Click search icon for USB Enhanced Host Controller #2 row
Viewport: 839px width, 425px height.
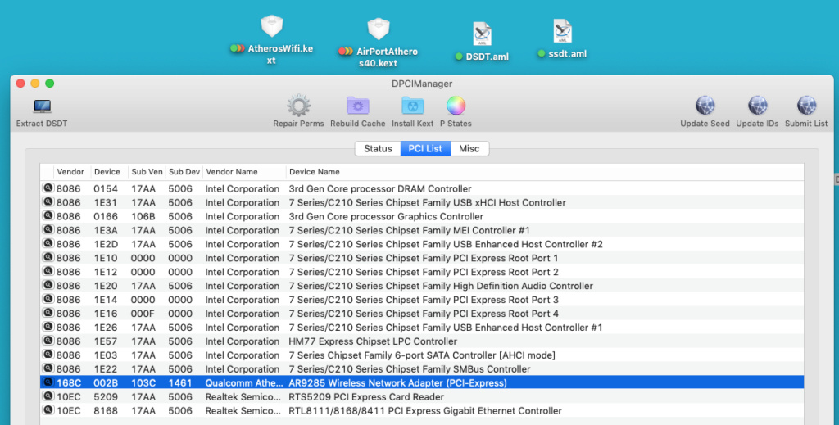coord(48,244)
